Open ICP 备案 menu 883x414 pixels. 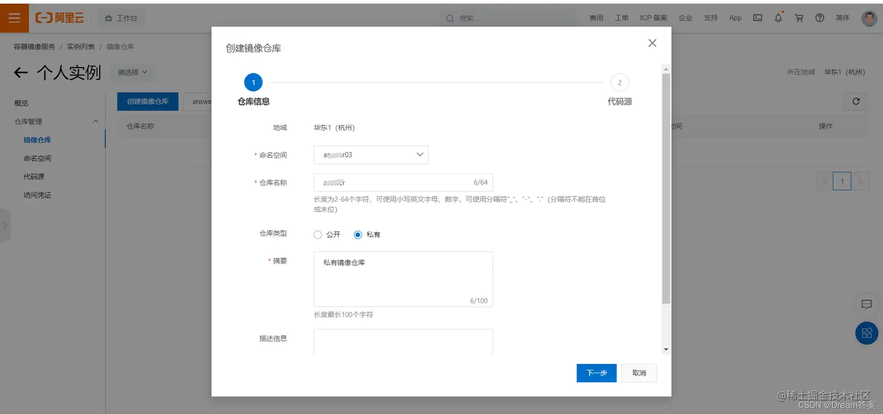click(653, 18)
